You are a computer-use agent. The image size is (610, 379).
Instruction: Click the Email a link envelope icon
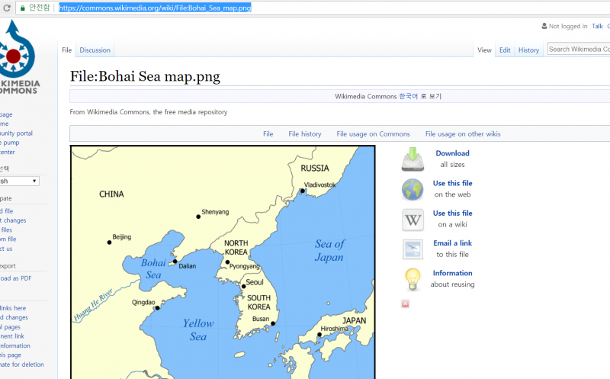tap(413, 249)
